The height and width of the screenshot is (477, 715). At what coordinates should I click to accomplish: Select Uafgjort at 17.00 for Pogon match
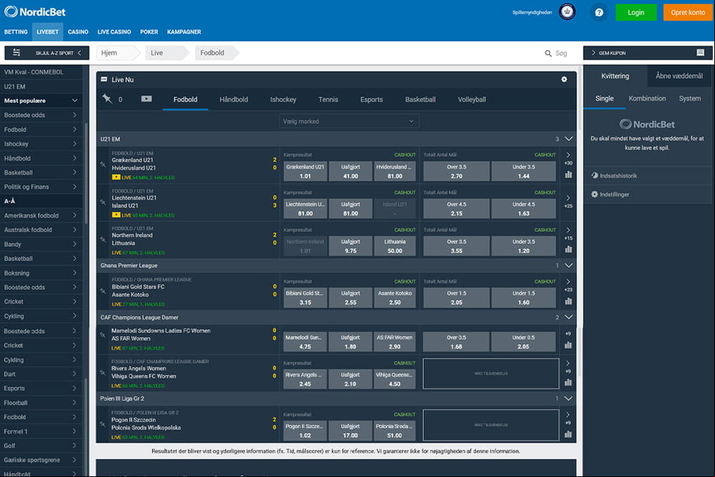350,431
